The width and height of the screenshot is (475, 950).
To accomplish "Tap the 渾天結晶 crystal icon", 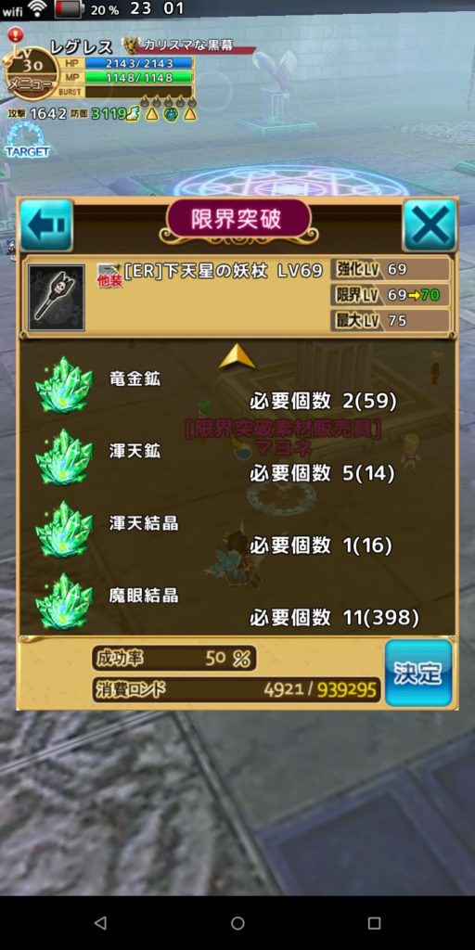I will pyautogui.click(x=64, y=529).
